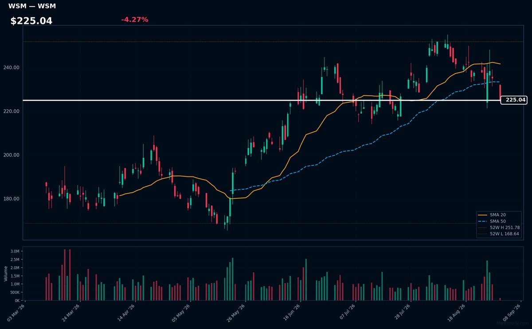
Task: Click the 2.5M volume axis label
Action: pyautogui.click(x=15, y=260)
